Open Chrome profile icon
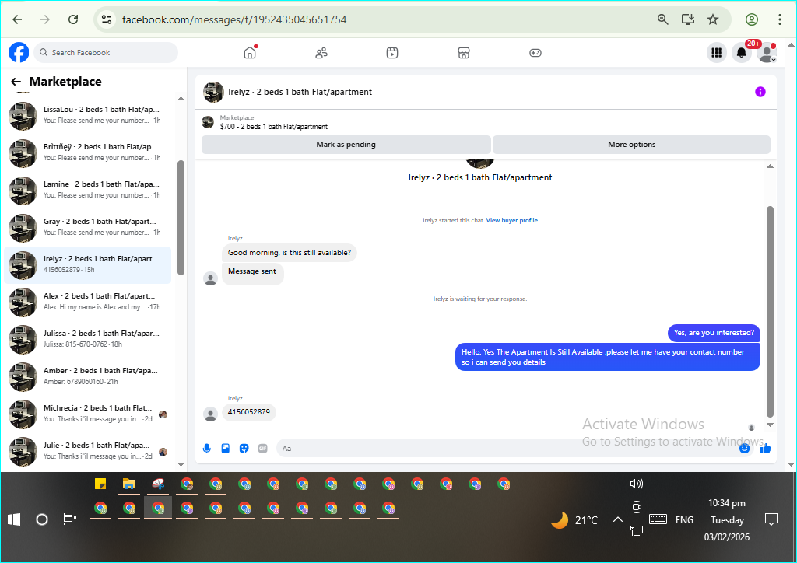 pyautogui.click(x=752, y=19)
